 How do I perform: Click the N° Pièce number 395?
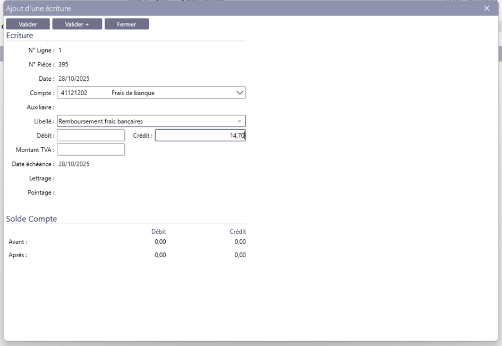coord(63,64)
